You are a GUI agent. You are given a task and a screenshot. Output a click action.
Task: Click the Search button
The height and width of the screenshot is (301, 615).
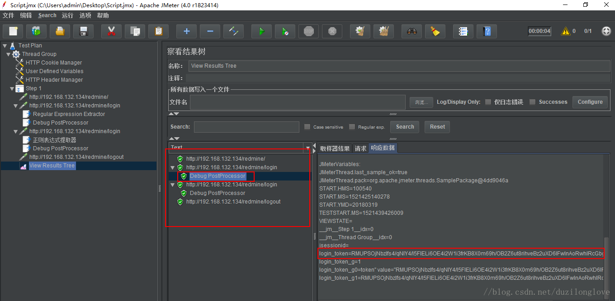[405, 127]
